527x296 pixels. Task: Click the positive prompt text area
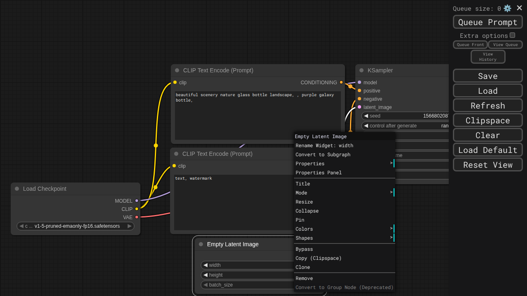(258, 115)
